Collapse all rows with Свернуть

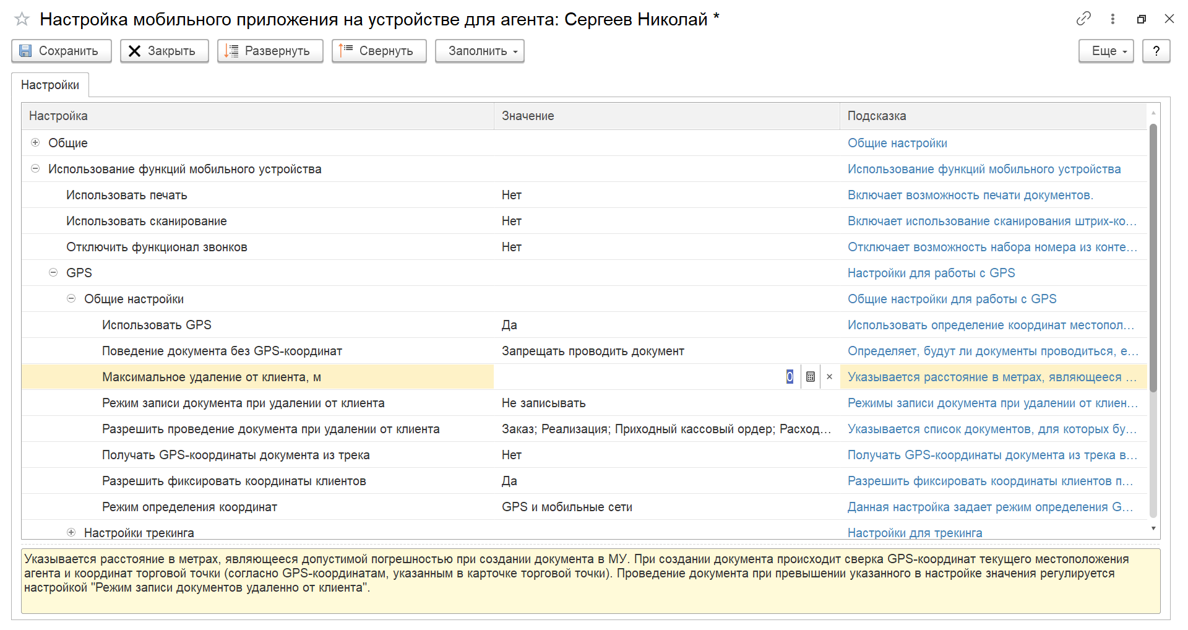[379, 51]
